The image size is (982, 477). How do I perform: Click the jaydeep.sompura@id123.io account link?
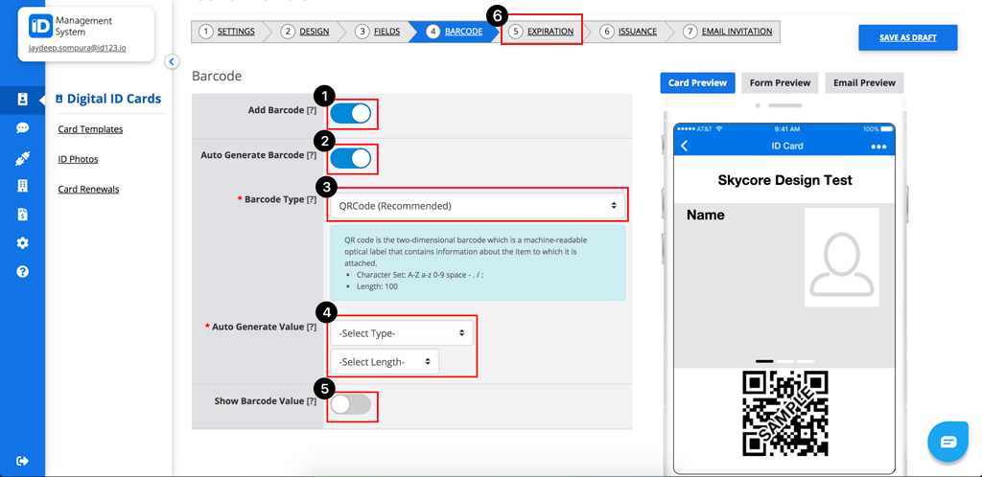(78, 48)
